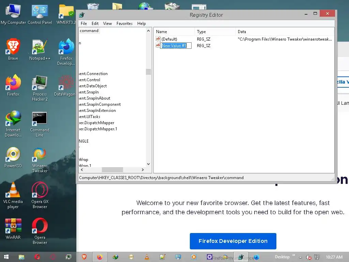Select the Firefox Developer desktop shortcut
Screen dimensions: 349x262
(x=66, y=52)
